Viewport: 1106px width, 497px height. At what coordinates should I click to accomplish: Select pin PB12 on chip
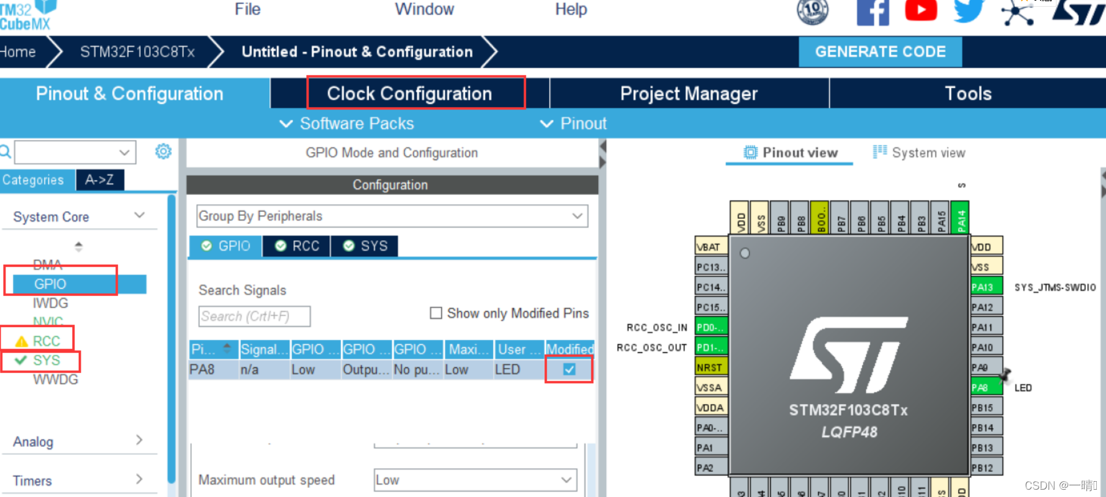[x=986, y=468]
